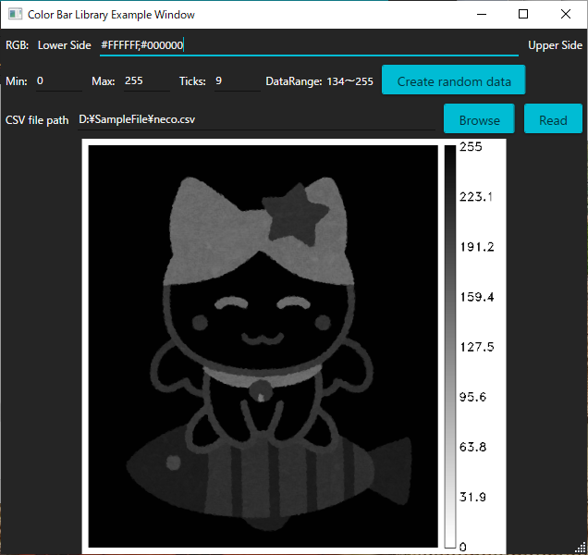Viewport: 588px width, 555px height.
Task: Select the Min value field
Action: [59, 81]
